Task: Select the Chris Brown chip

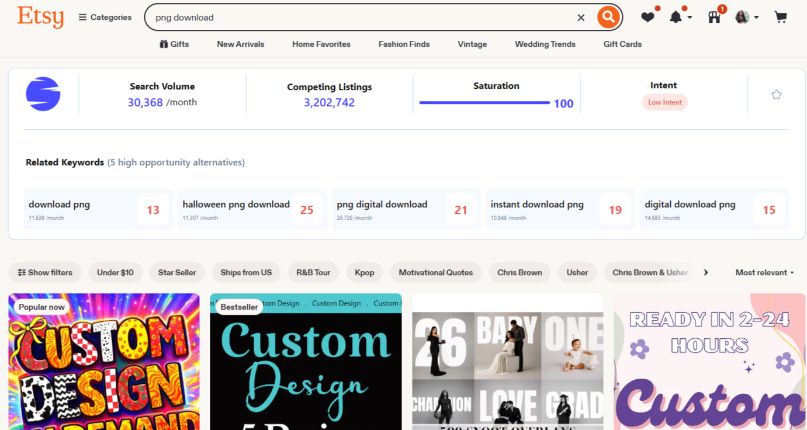Action: tap(519, 272)
